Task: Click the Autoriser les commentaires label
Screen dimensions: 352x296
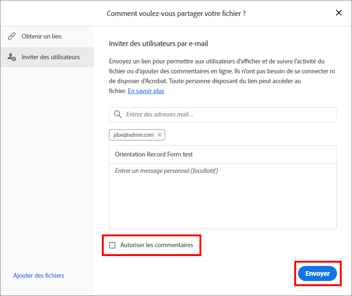Action: point(156,245)
